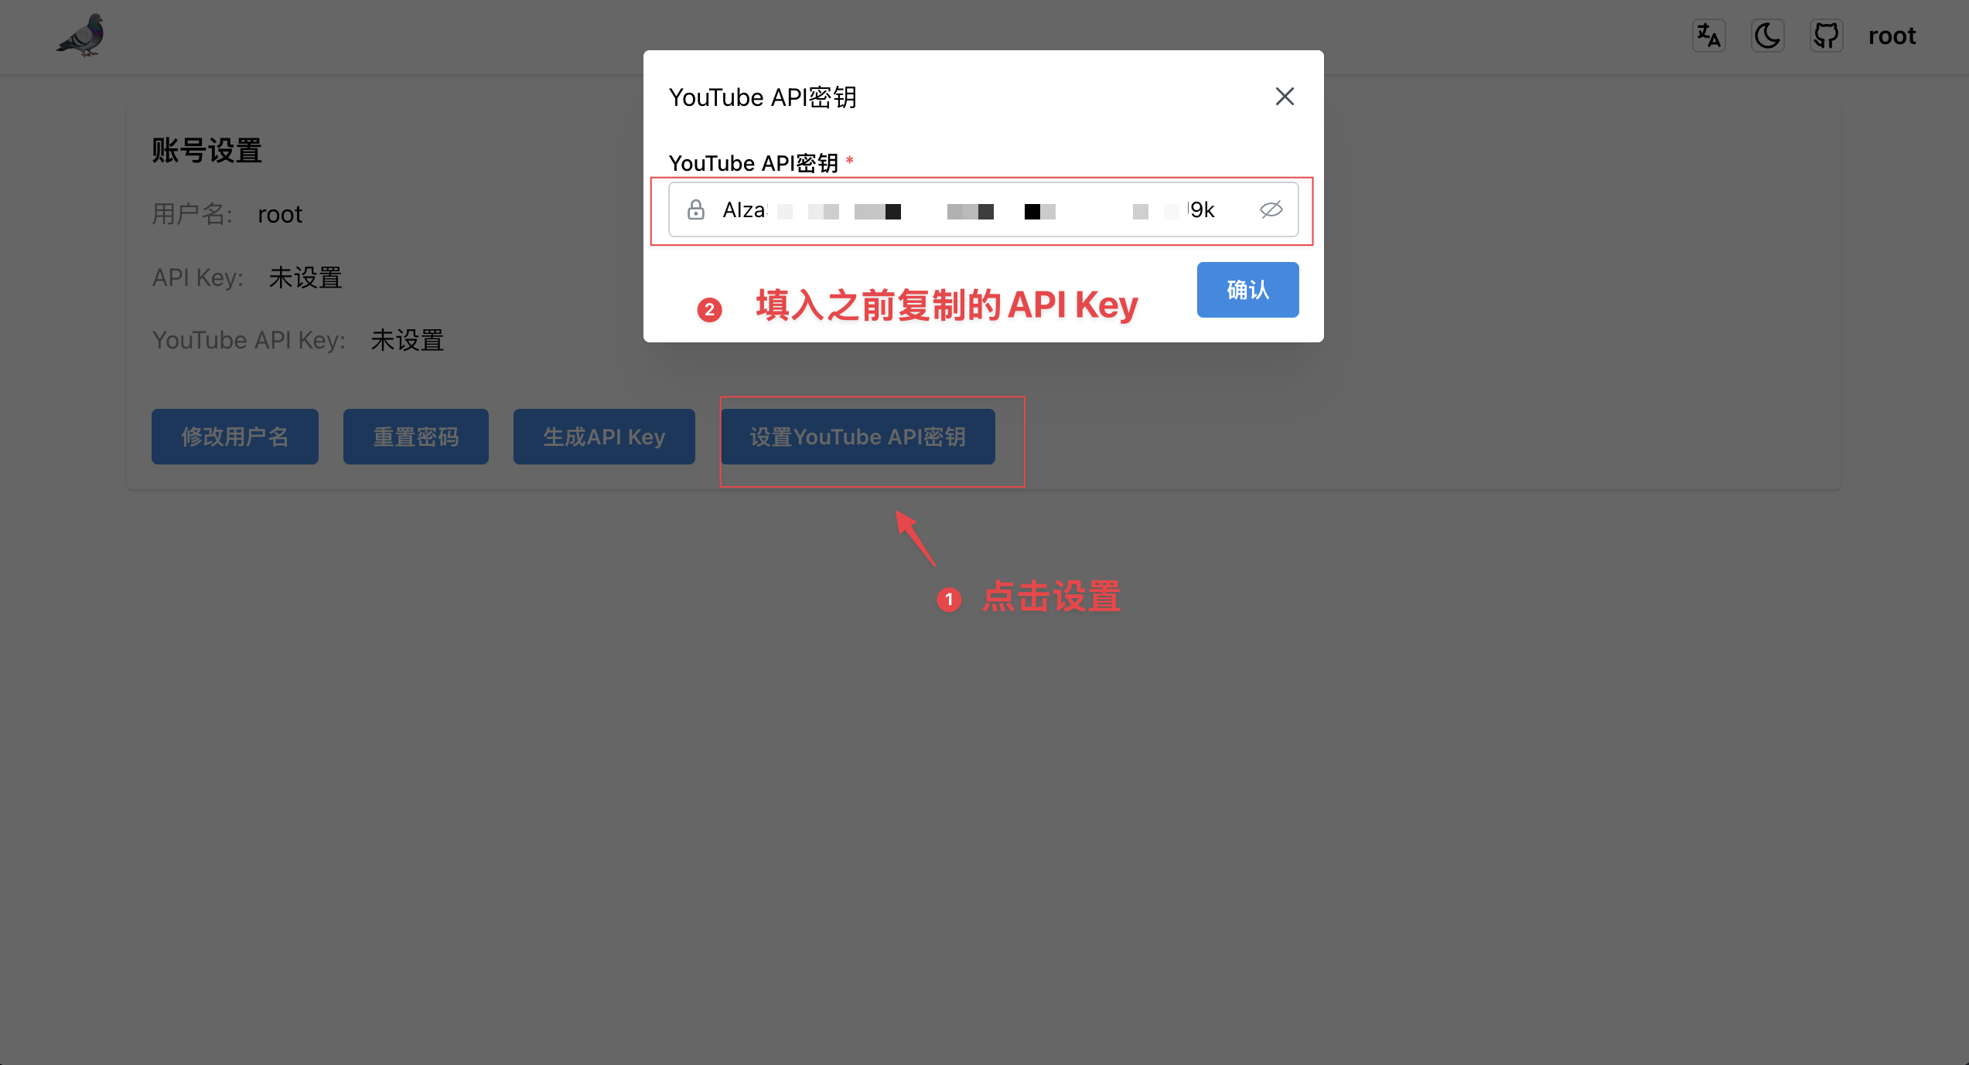Click the 设置YouTube API密钥 button
This screenshot has height=1065, width=1969.
[858, 437]
